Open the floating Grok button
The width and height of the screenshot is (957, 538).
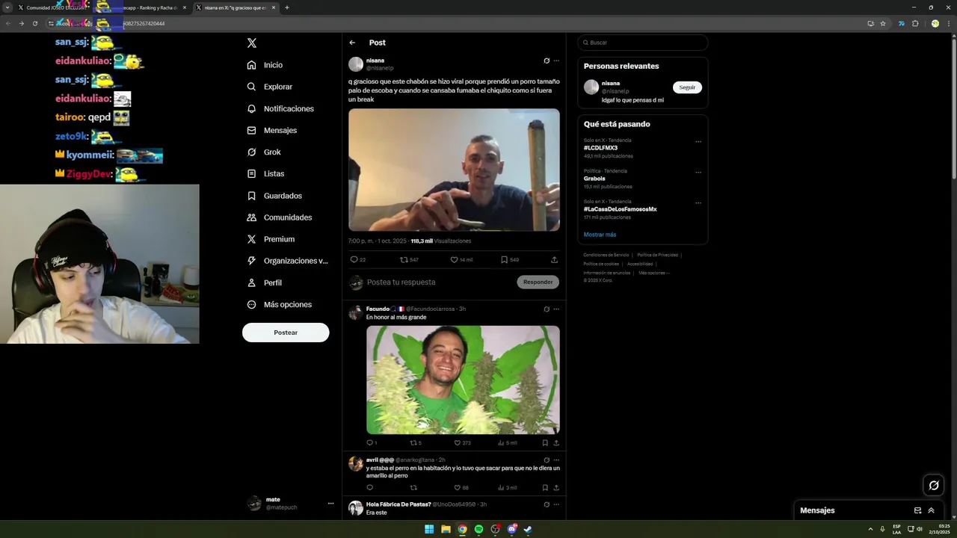(x=934, y=486)
